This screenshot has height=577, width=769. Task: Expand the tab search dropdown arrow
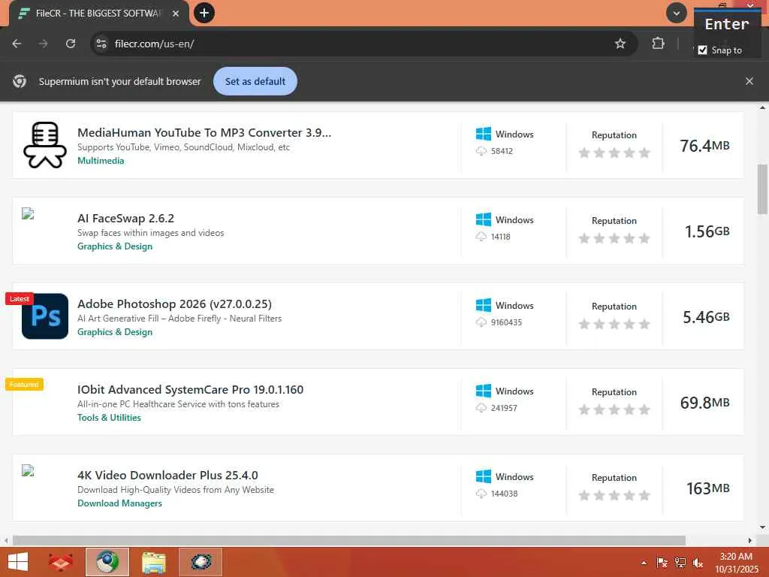[677, 13]
